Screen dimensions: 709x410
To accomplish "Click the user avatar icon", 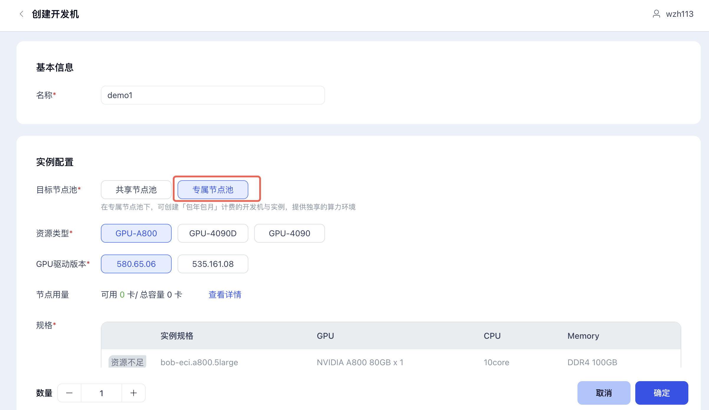I will click(x=656, y=14).
